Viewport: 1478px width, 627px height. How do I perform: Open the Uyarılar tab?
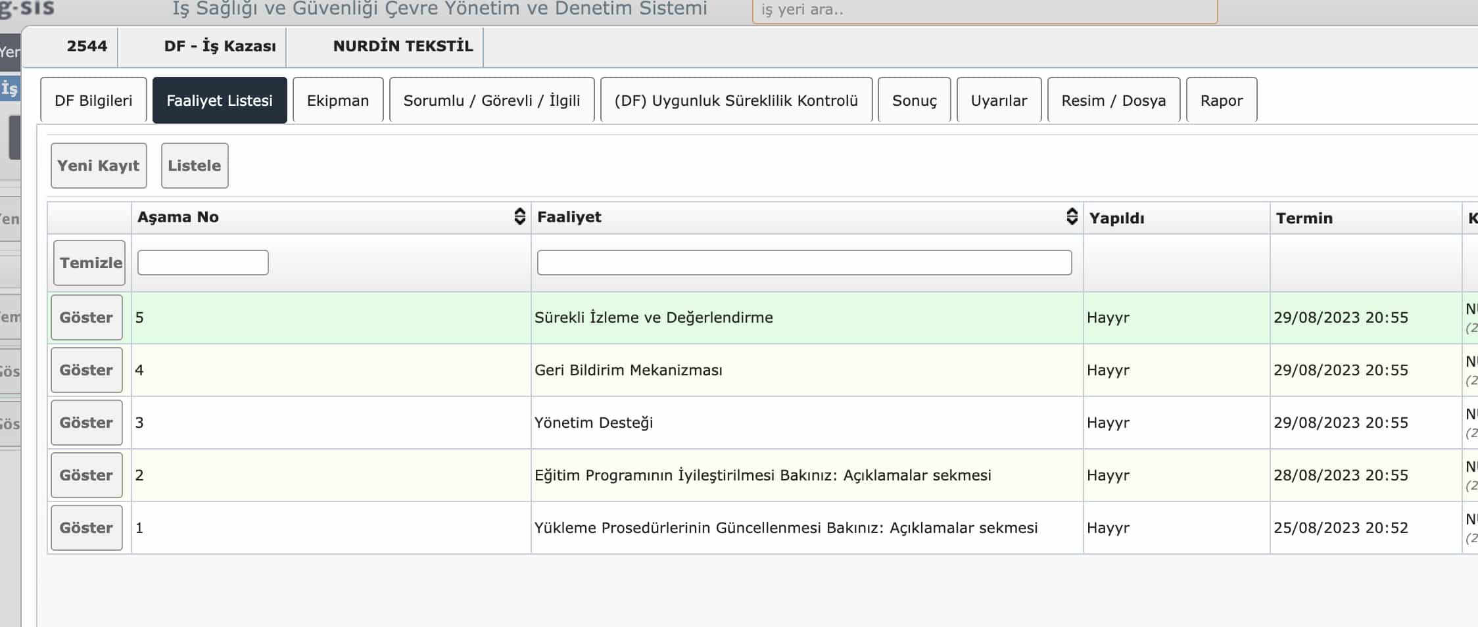click(x=999, y=101)
